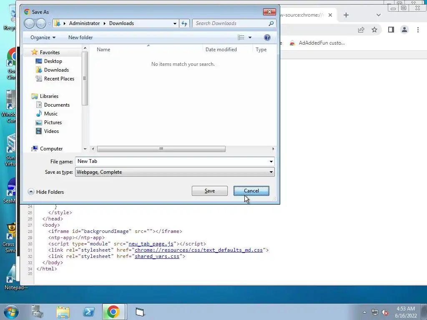
Task: Open the Windows Start menu
Action: tap(10, 312)
